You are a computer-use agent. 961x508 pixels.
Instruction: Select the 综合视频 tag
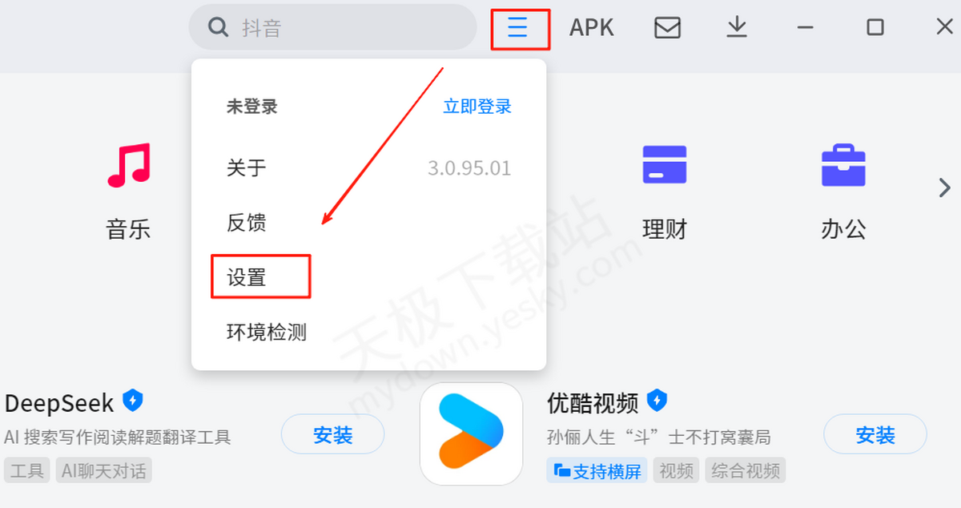tap(746, 470)
